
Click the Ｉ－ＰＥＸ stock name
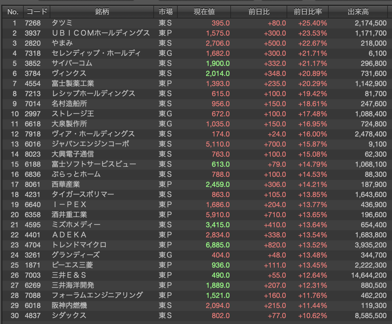69,205
